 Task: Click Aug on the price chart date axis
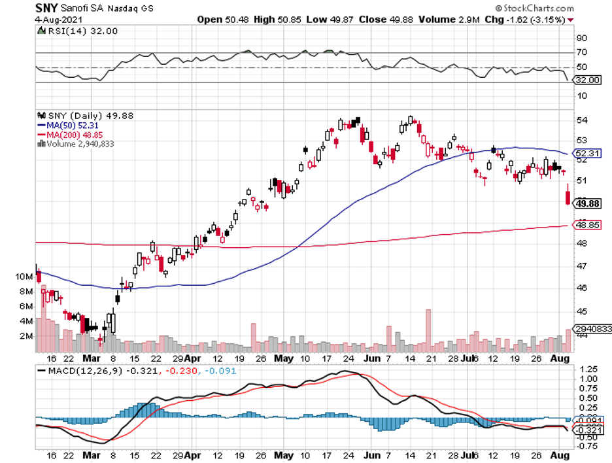click(560, 358)
